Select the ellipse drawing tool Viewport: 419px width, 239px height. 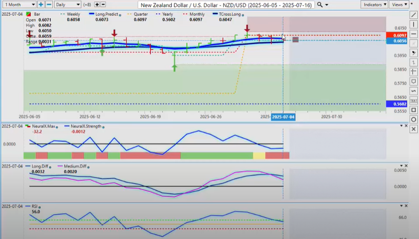tap(414, 119)
